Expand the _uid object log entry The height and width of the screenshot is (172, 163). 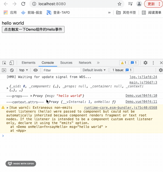click(7, 88)
